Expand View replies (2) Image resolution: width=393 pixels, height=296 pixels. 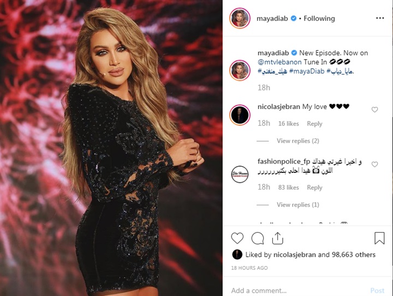pyautogui.click(x=298, y=141)
